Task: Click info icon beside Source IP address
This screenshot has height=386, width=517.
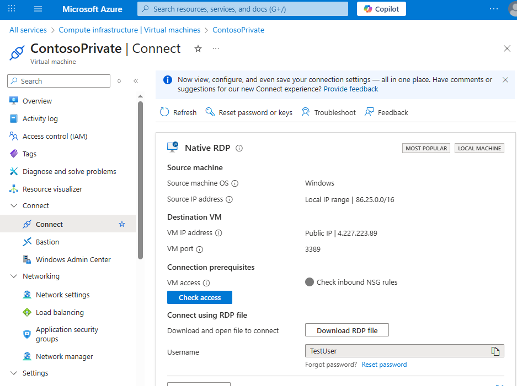Action: click(229, 199)
